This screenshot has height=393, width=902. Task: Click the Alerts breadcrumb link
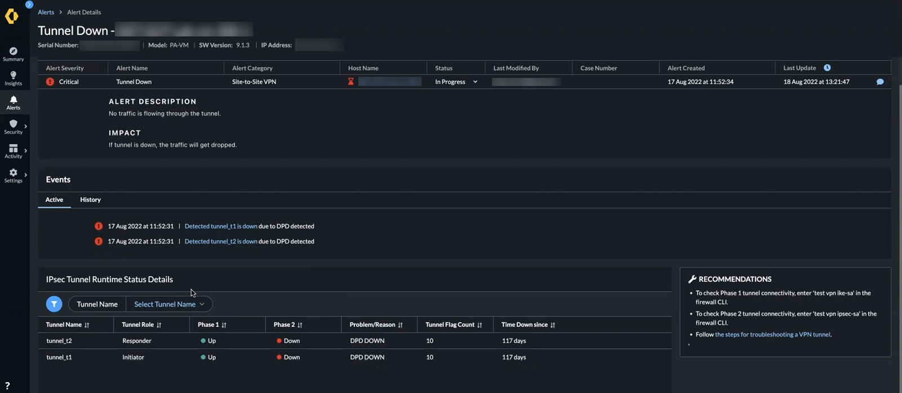[x=46, y=12]
